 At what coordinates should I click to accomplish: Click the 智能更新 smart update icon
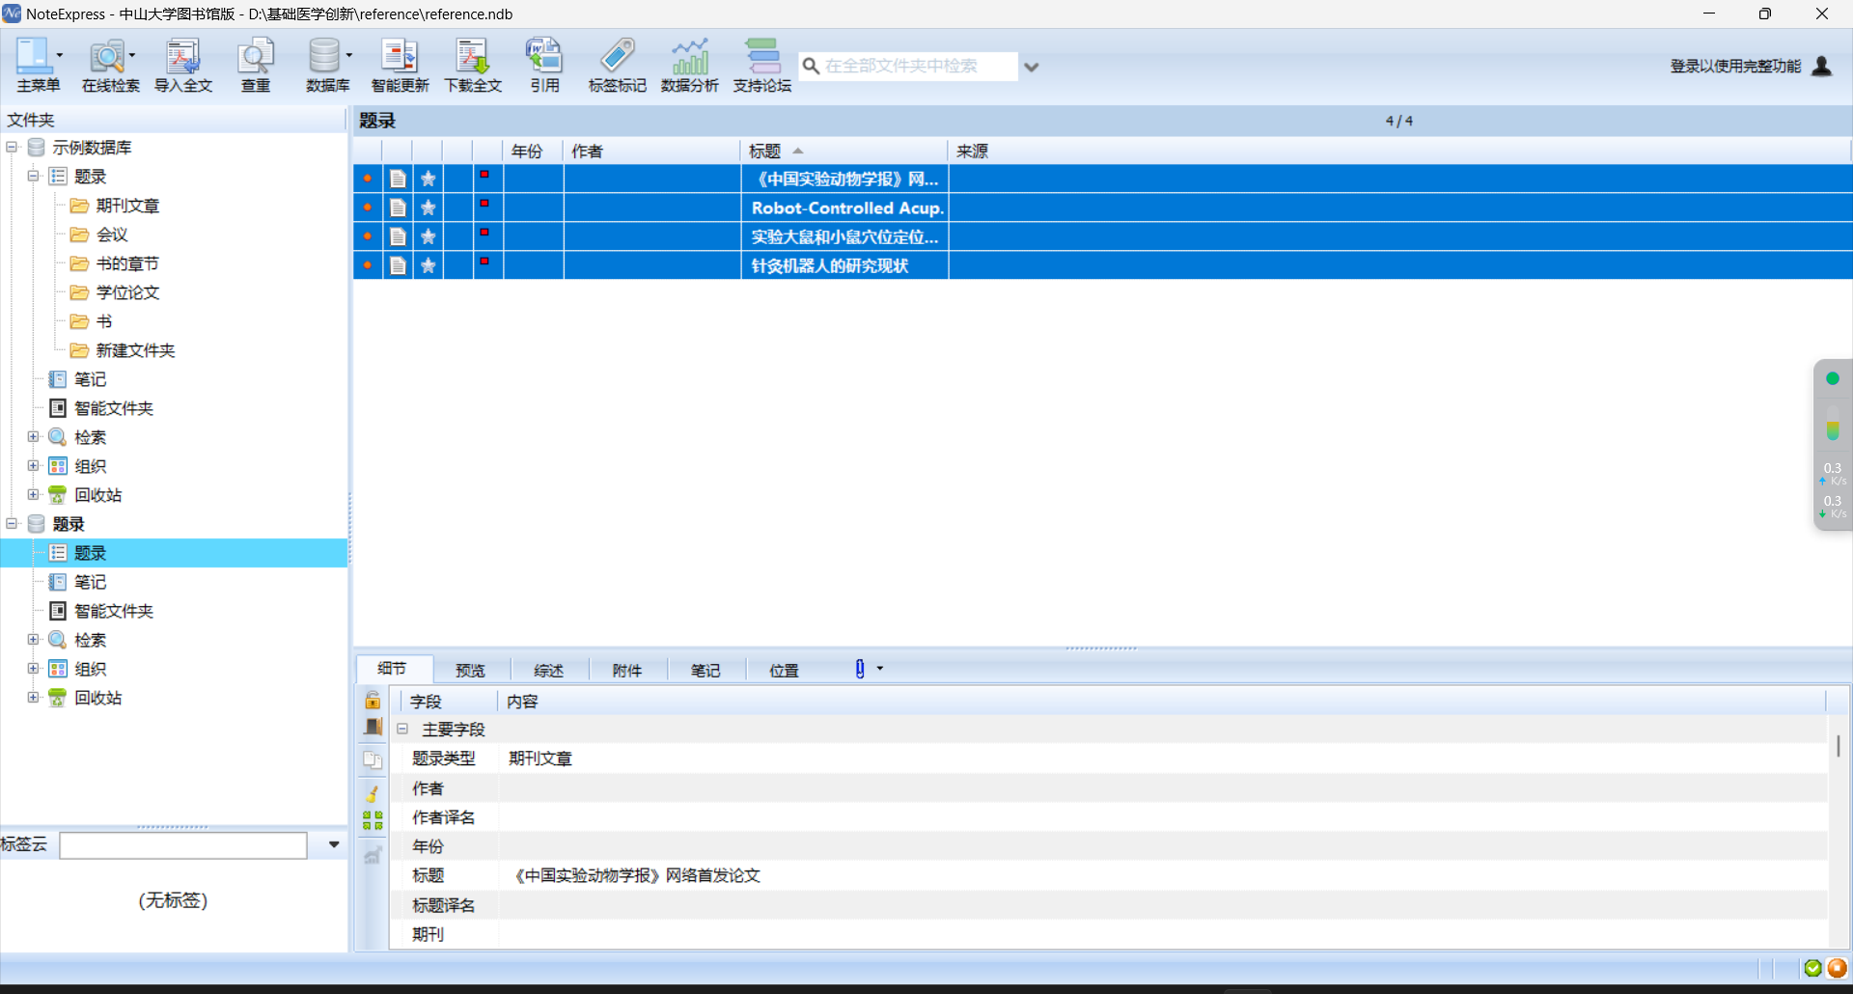pos(400,56)
